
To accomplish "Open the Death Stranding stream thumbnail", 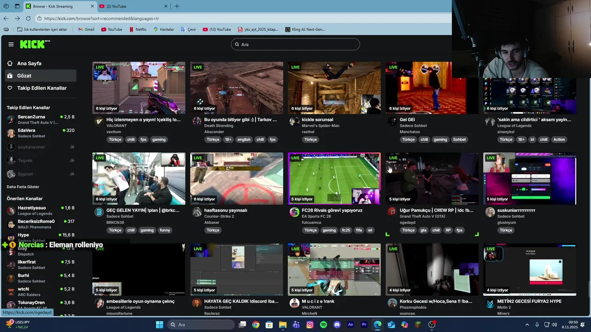I will tap(236, 88).
